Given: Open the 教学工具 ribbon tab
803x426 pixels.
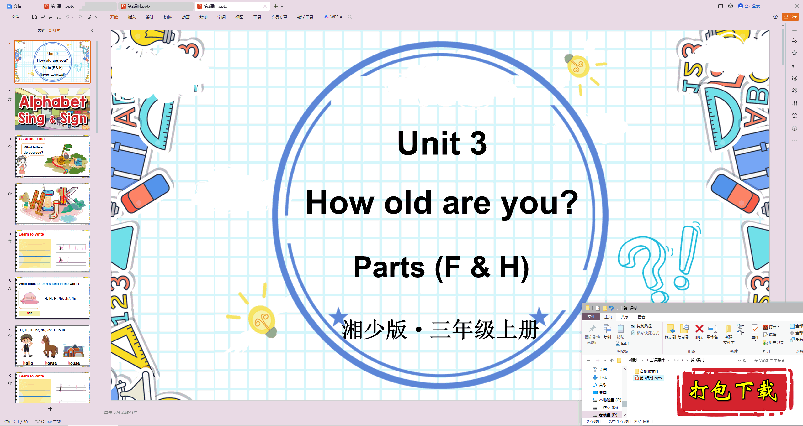Looking at the screenshot, I should click(305, 17).
